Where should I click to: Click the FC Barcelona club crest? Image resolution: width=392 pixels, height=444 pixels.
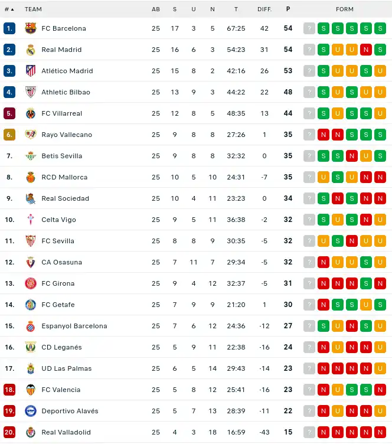point(31,28)
